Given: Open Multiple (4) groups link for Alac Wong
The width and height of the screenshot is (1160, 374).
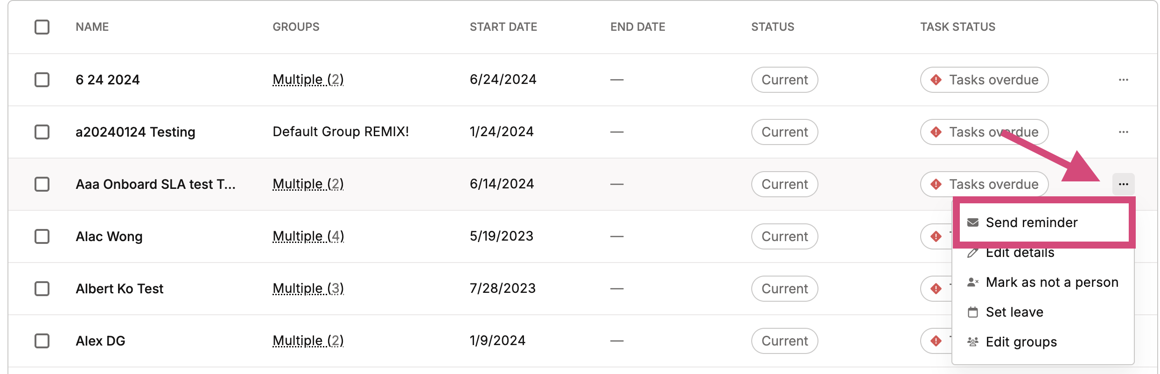Looking at the screenshot, I should [308, 236].
